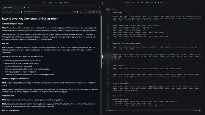The width and height of the screenshot is (205, 115).
Task: Toggle the browser sidebar panel icon
Action: point(90,12)
